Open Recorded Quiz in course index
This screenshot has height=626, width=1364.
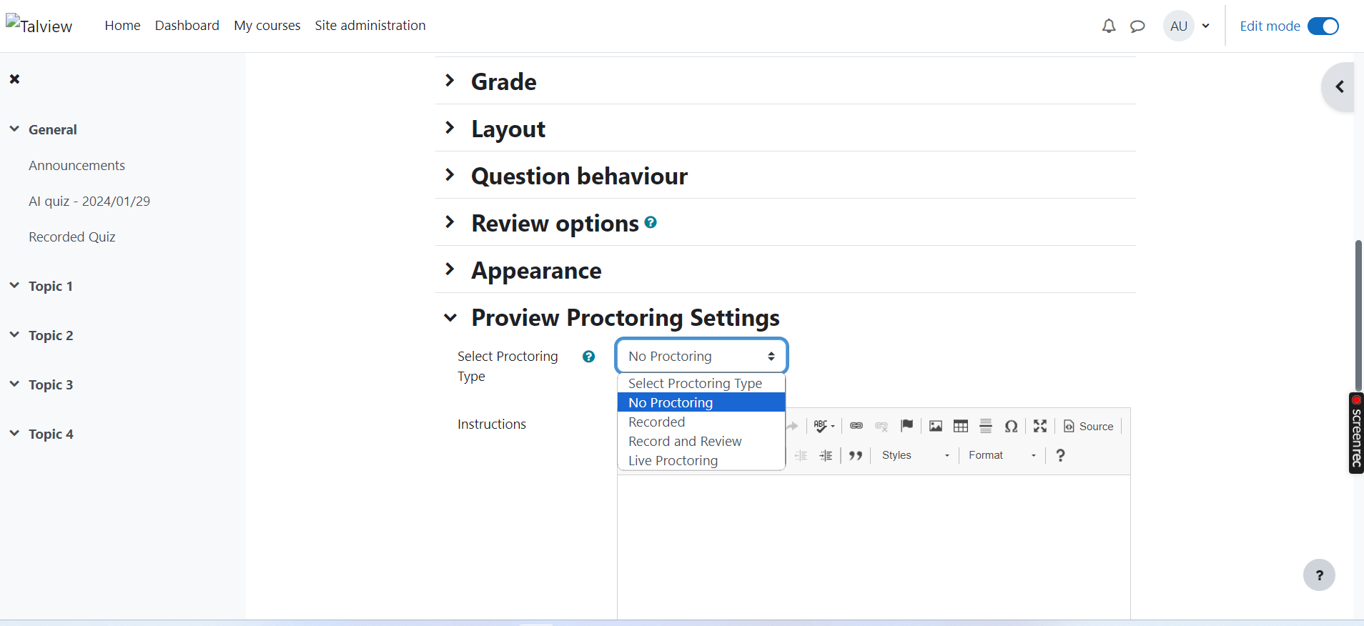(72, 237)
